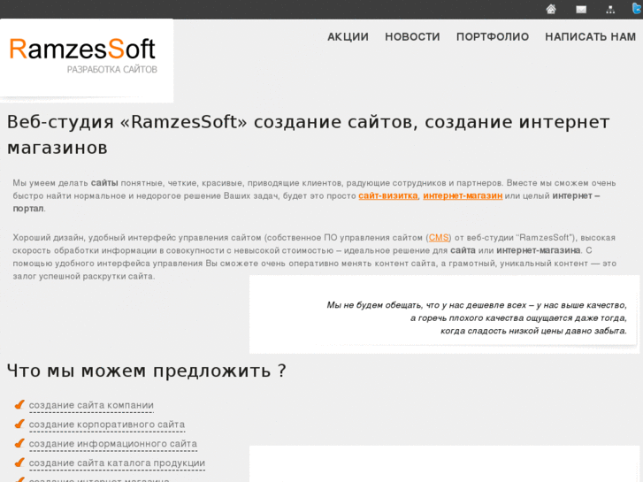Open the CMS link
The image size is (643, 482).
(439, 238)
